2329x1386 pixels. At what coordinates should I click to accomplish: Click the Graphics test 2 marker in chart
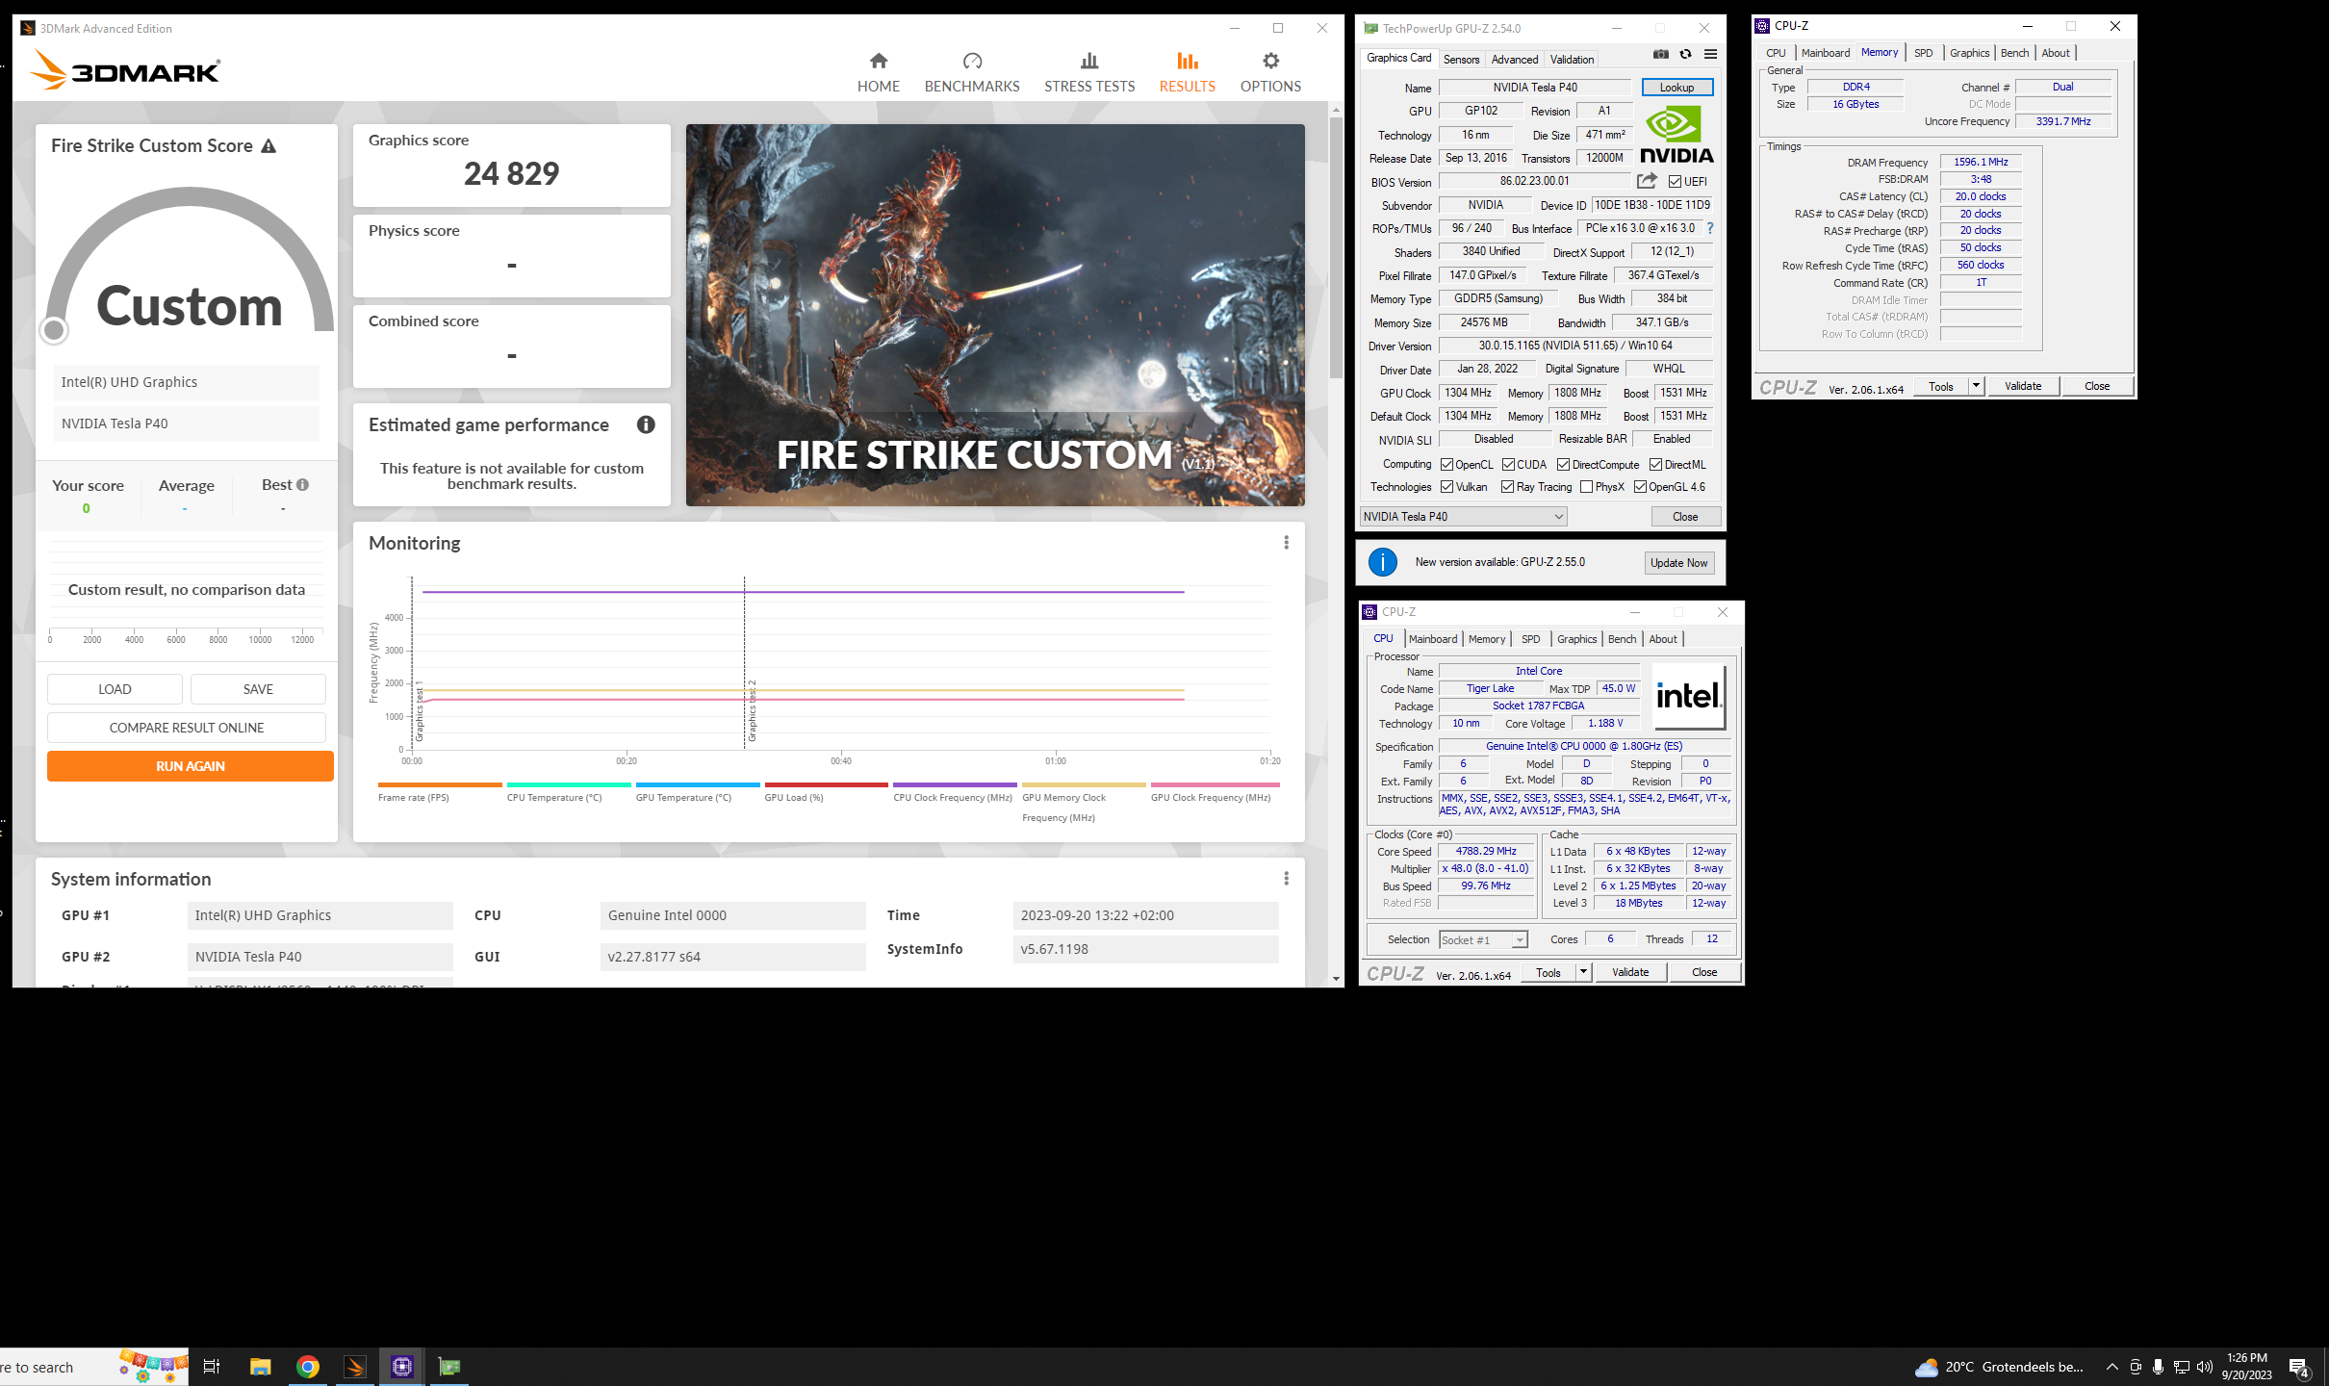tap(752, 710)
